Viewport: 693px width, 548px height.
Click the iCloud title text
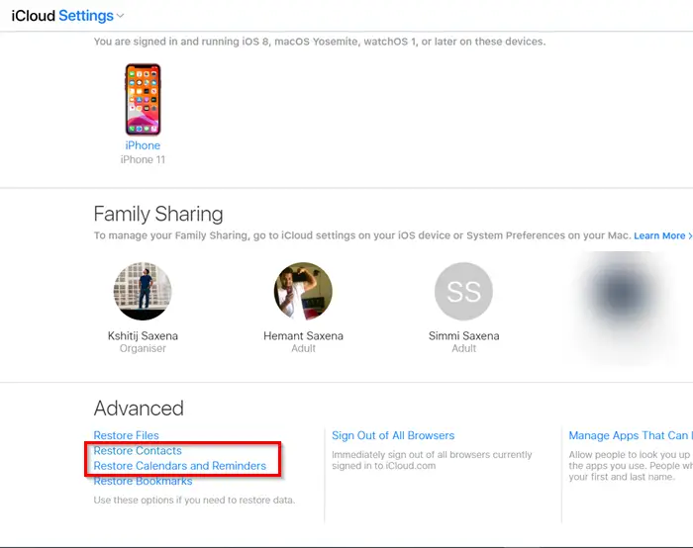[33, 16]
